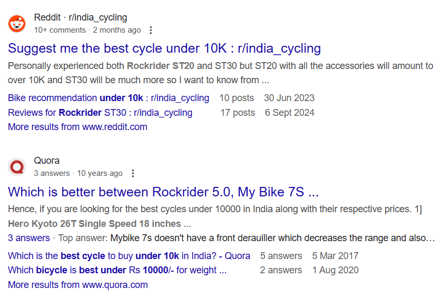The image size is (441, 308).
Task: Click the Reddit result snippet text
Action: (220, 73)
